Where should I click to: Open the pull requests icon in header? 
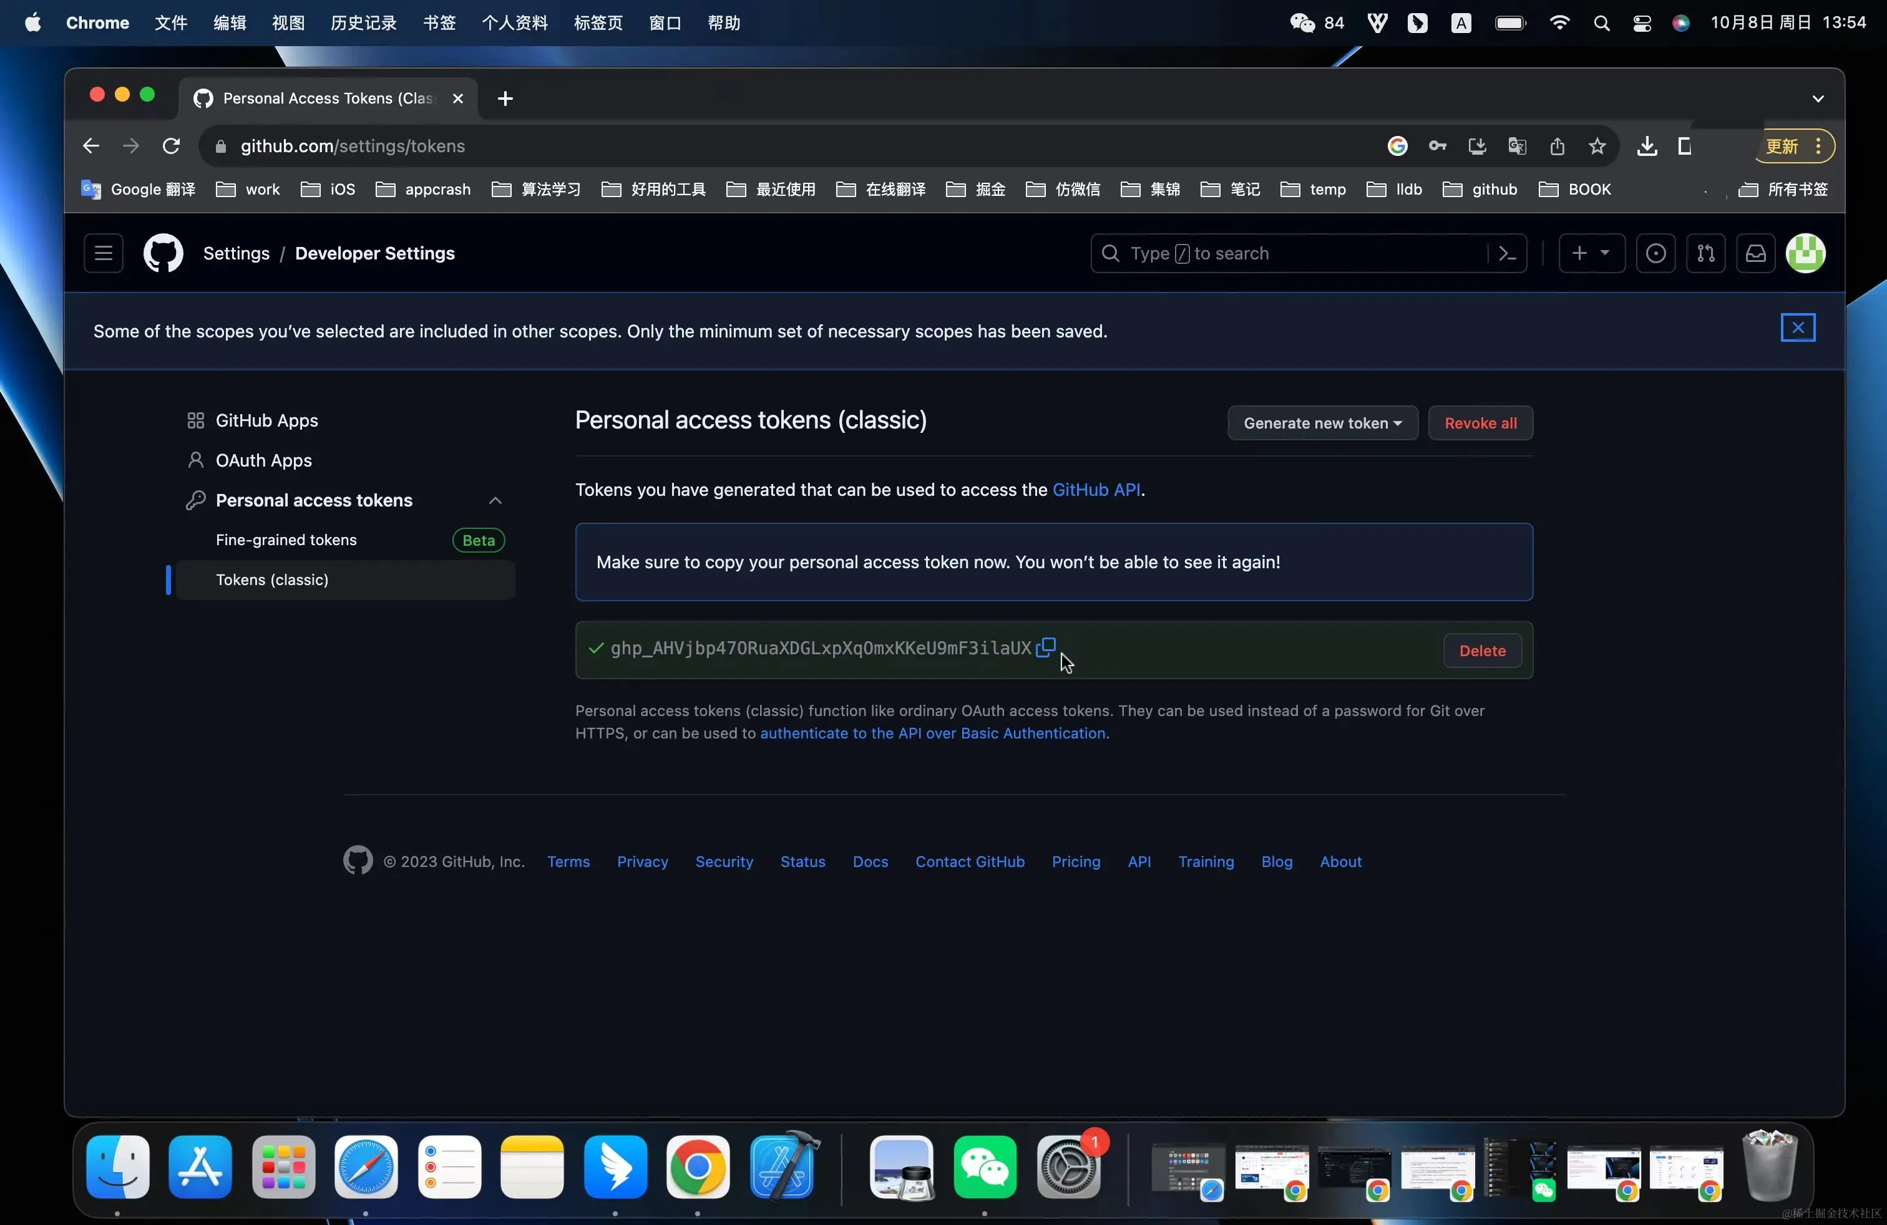pos(1705,254)
